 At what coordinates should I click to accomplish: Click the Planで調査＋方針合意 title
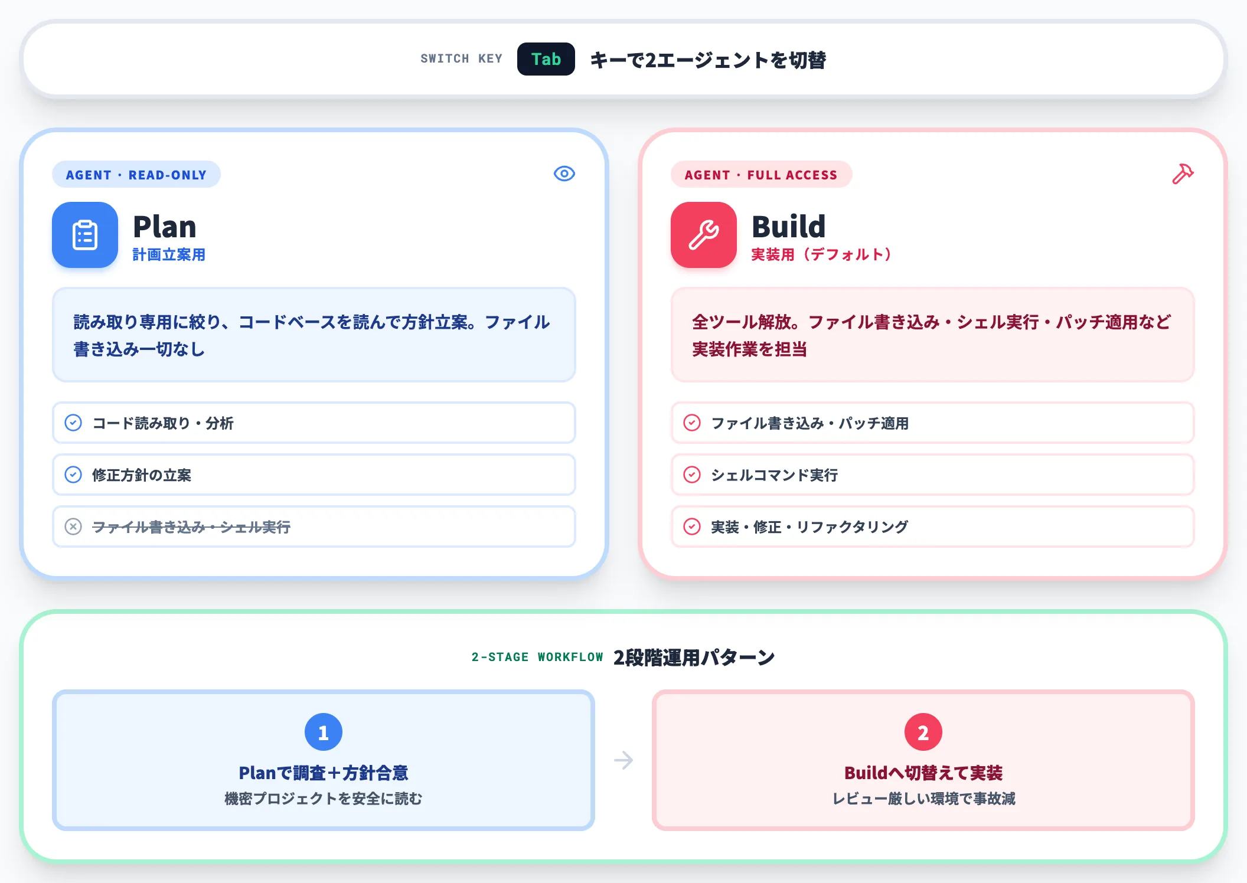coord(324,773)
